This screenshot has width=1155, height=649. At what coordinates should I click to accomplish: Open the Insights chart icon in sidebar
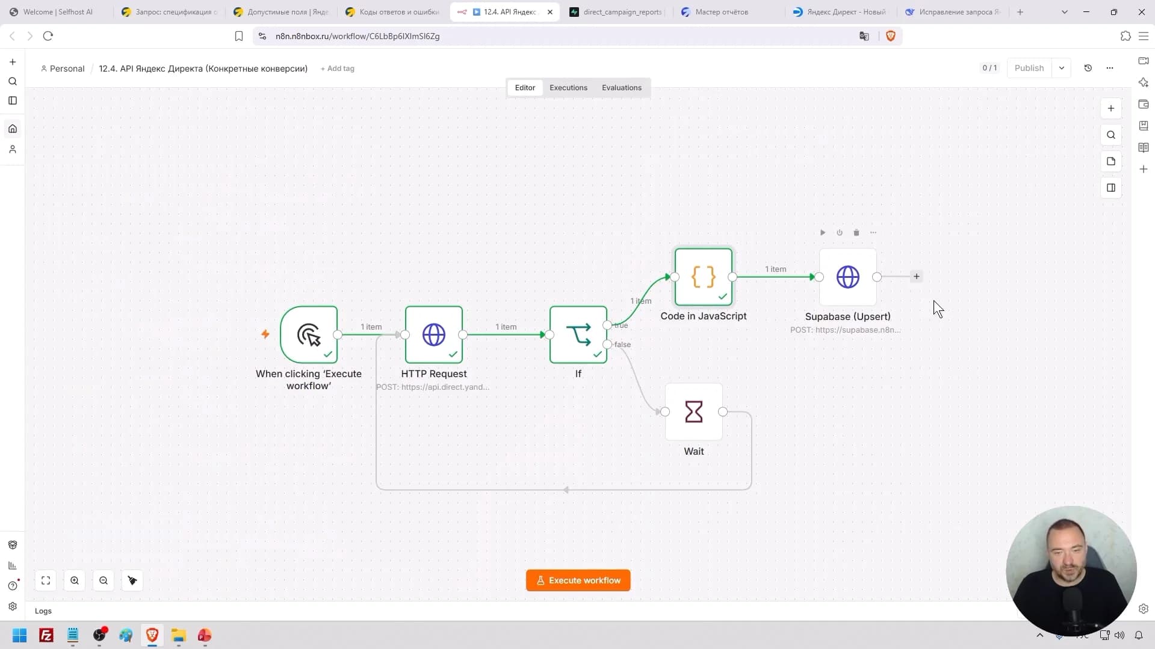tap(13, 565)
